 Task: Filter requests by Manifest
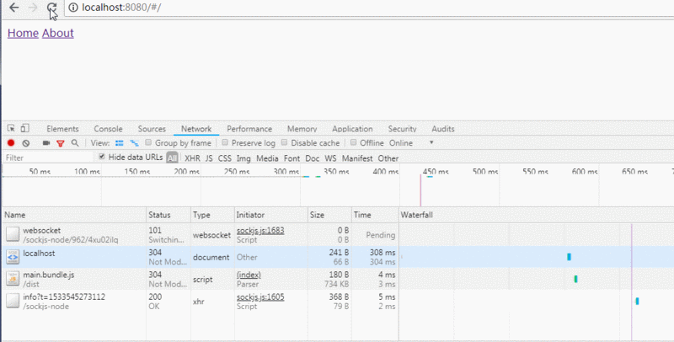pyautogui.click(x=357, y=158)
